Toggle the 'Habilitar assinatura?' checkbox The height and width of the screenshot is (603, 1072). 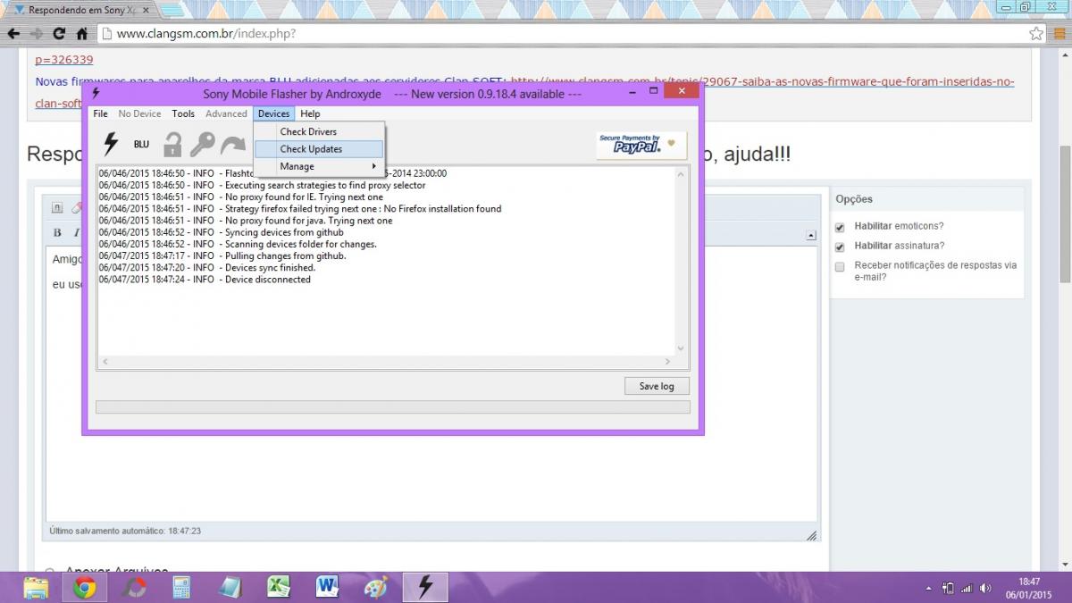tap(840, 247)
